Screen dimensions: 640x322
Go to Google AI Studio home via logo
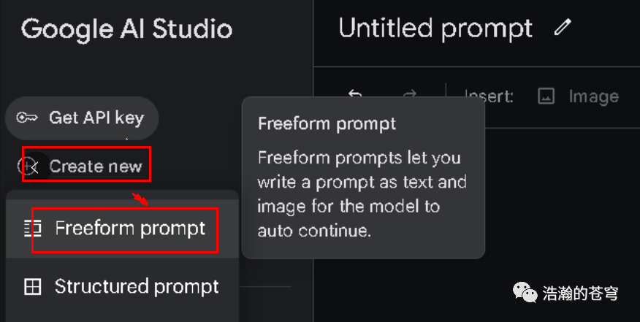(x=126, y=29)
